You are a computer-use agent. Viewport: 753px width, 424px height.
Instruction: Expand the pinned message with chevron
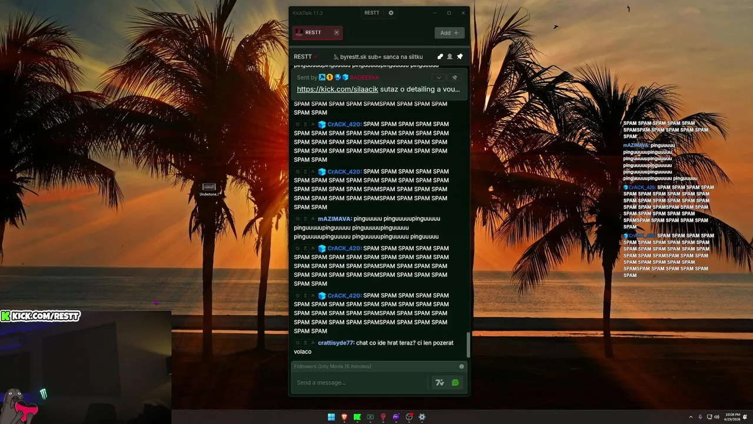(438, 77)
